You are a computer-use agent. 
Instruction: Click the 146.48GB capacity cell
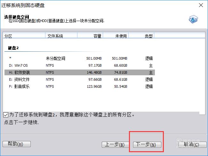pyautogui.click(x=94, y=72)
